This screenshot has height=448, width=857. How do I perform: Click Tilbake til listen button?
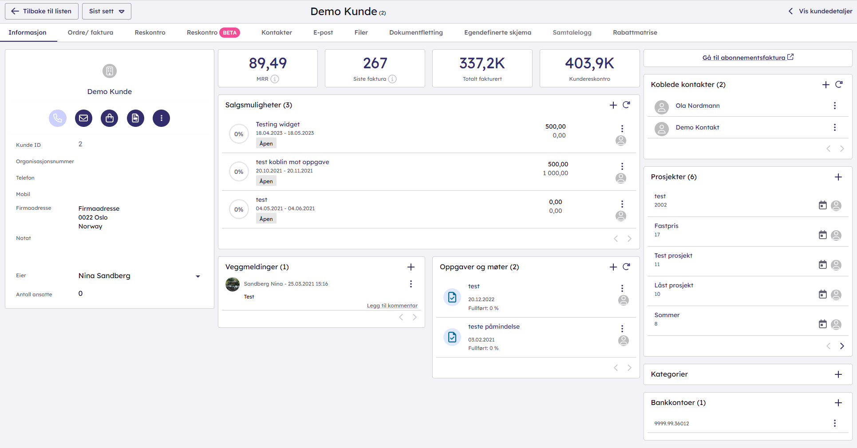tap(42, 11)
